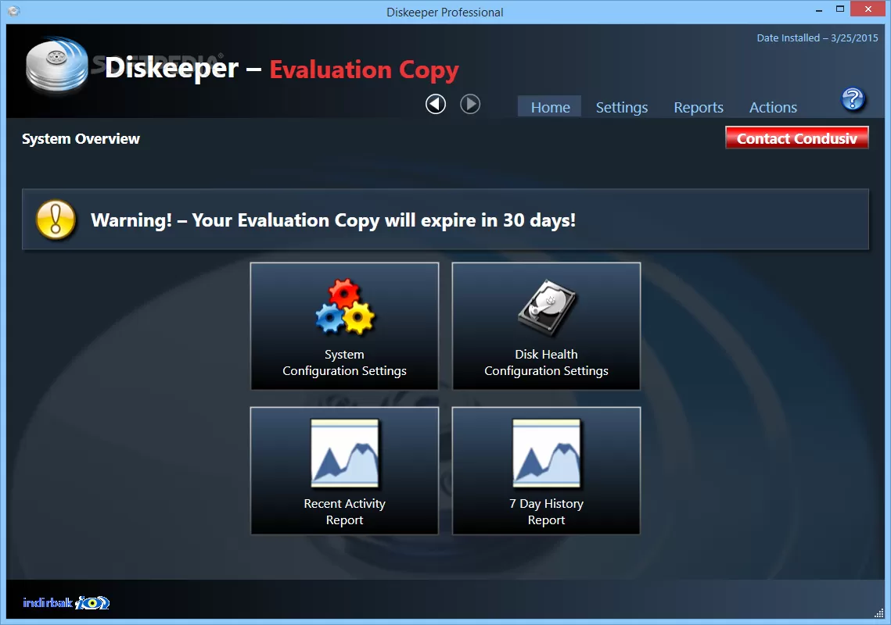Open 7 Day History Report label
The width and height of the screenshot is (891, 625).
click(x=546, y=512)
